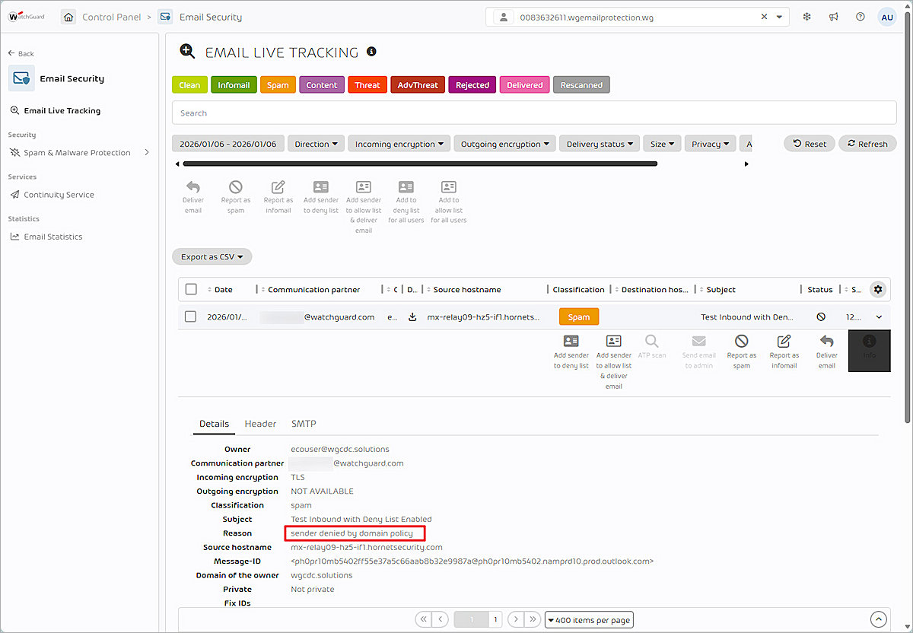Click the download icon on the Spam message row
This screenshot has width=913, height=633.
412,316
